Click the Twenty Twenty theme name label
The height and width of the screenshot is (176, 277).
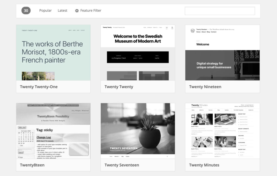coord(119,87)
